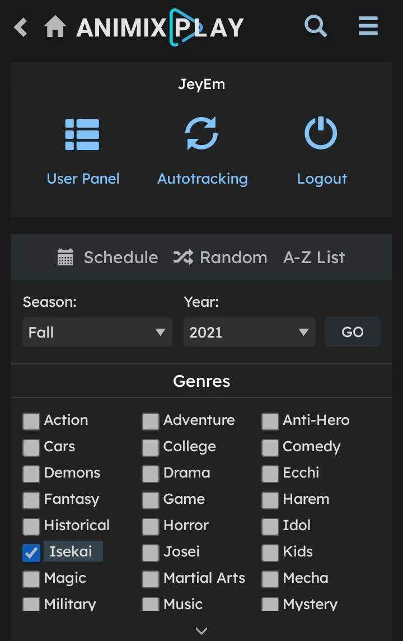Uncheck the Isekai genre checkbox

(x=31, y=553)
